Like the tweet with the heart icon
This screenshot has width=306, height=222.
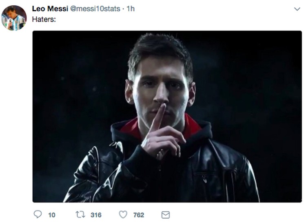(123, 215)
